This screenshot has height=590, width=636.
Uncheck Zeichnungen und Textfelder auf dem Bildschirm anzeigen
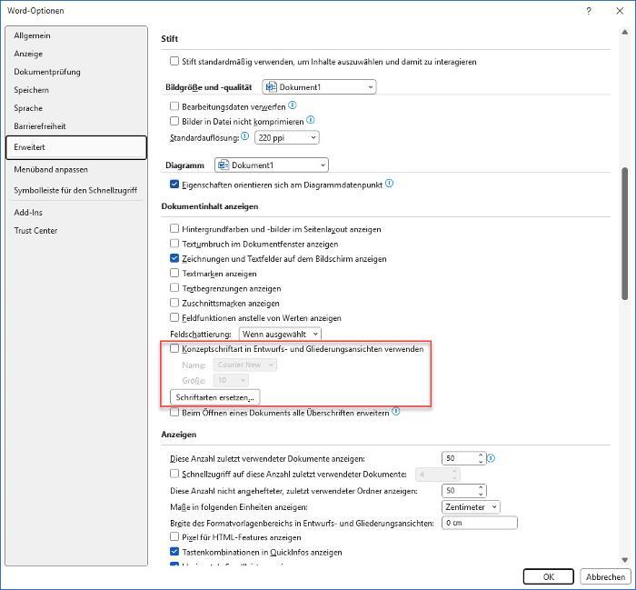(x=174, y=258)
